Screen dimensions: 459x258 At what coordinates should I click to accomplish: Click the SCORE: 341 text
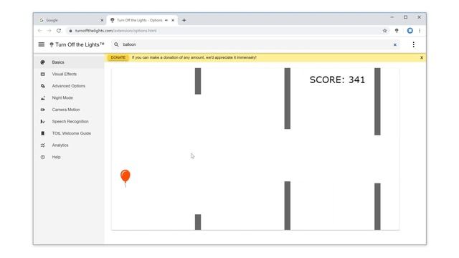click(337, 80)
